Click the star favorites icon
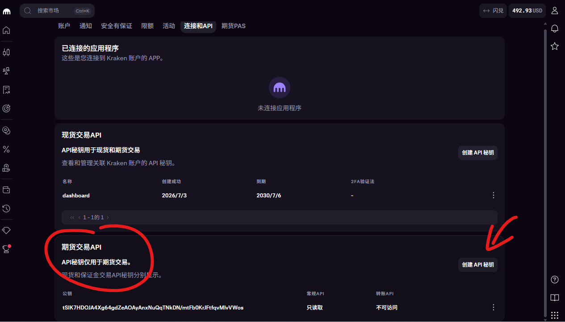This screenshot has height=322, width=565. [555, 46]
